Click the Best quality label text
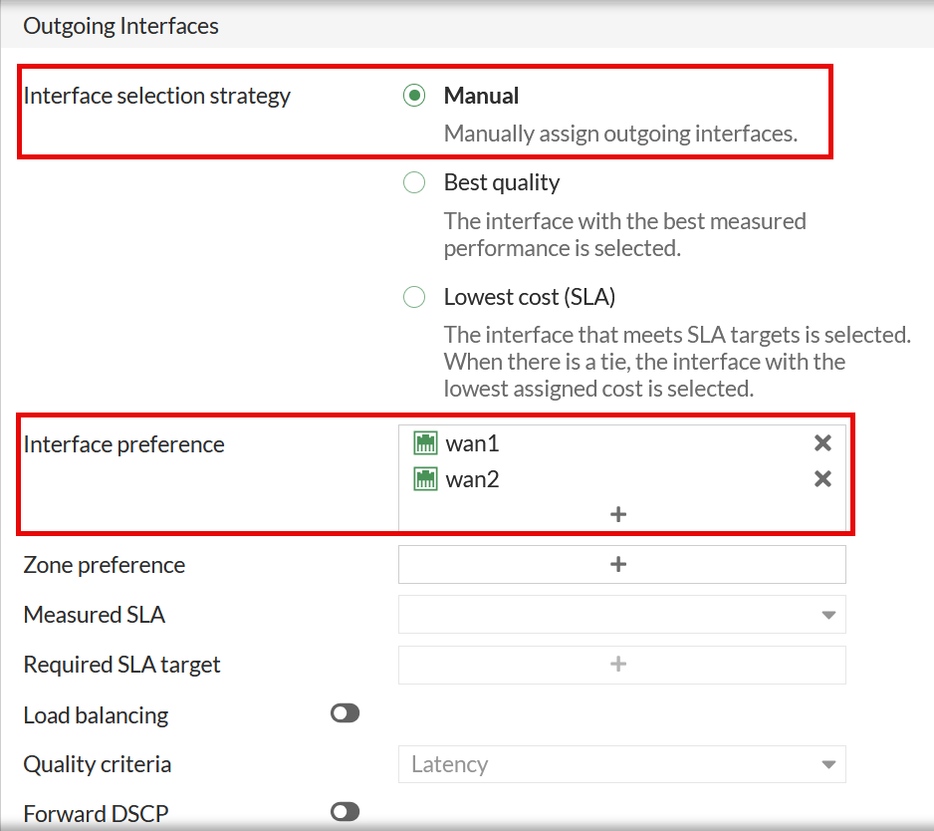The height and width of the screenshot is (831, 934). [x=502, y=183]
